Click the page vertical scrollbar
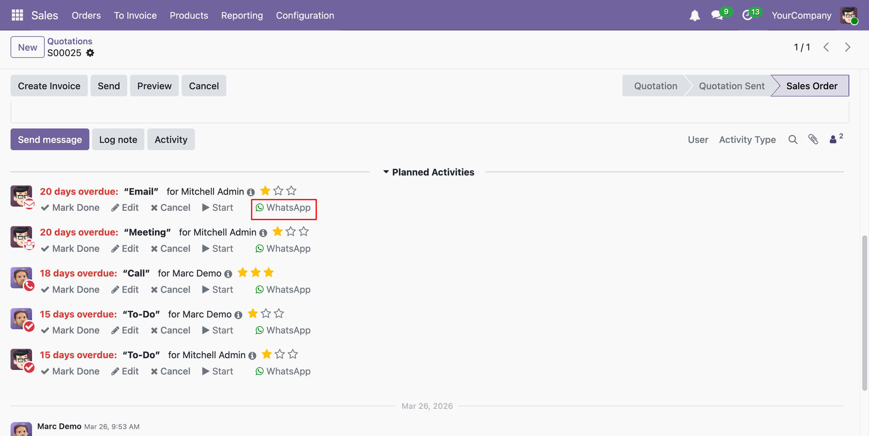This screenshot has width=869, height=436. 864,312
